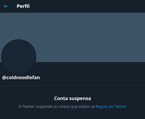Go back using the blue arrow
Image resolution: width=145 pixels, height=119 pixels.
coord(6,6)
